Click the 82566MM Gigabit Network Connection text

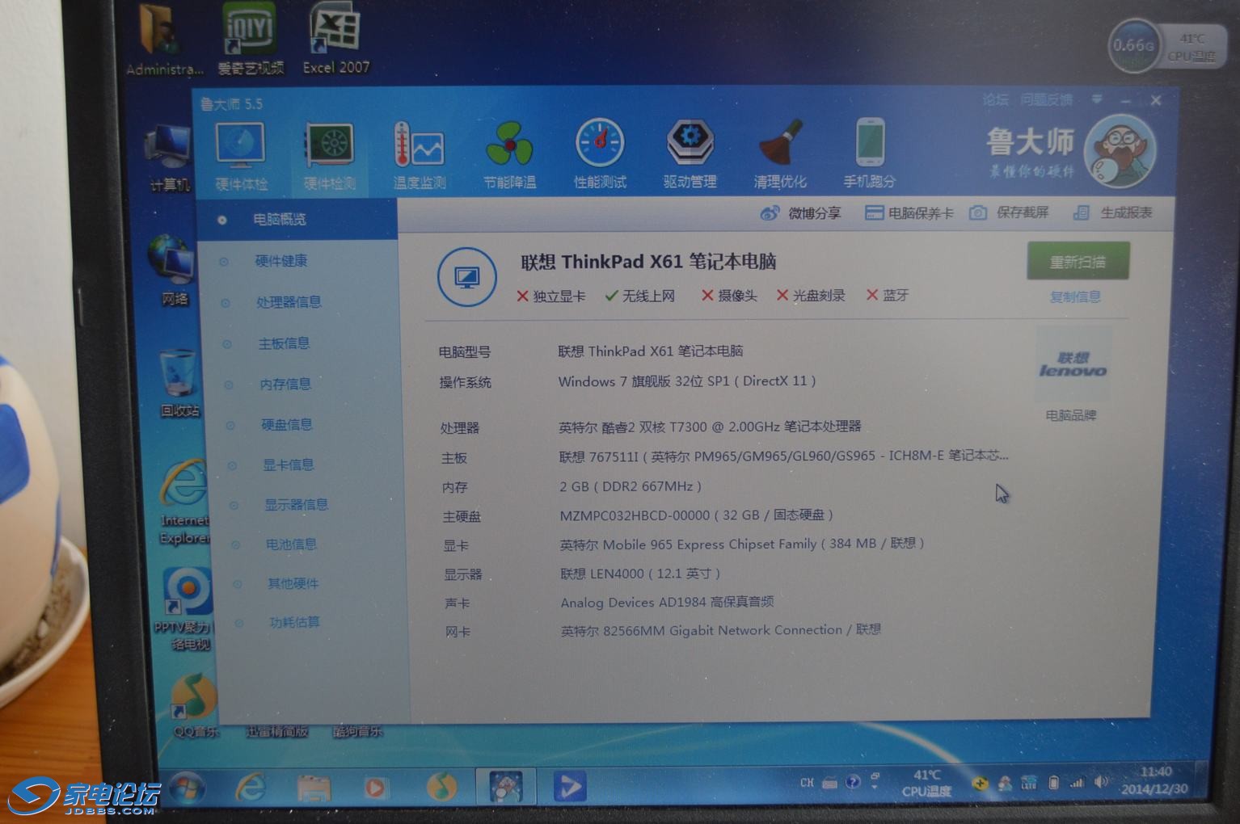(721, 630)
